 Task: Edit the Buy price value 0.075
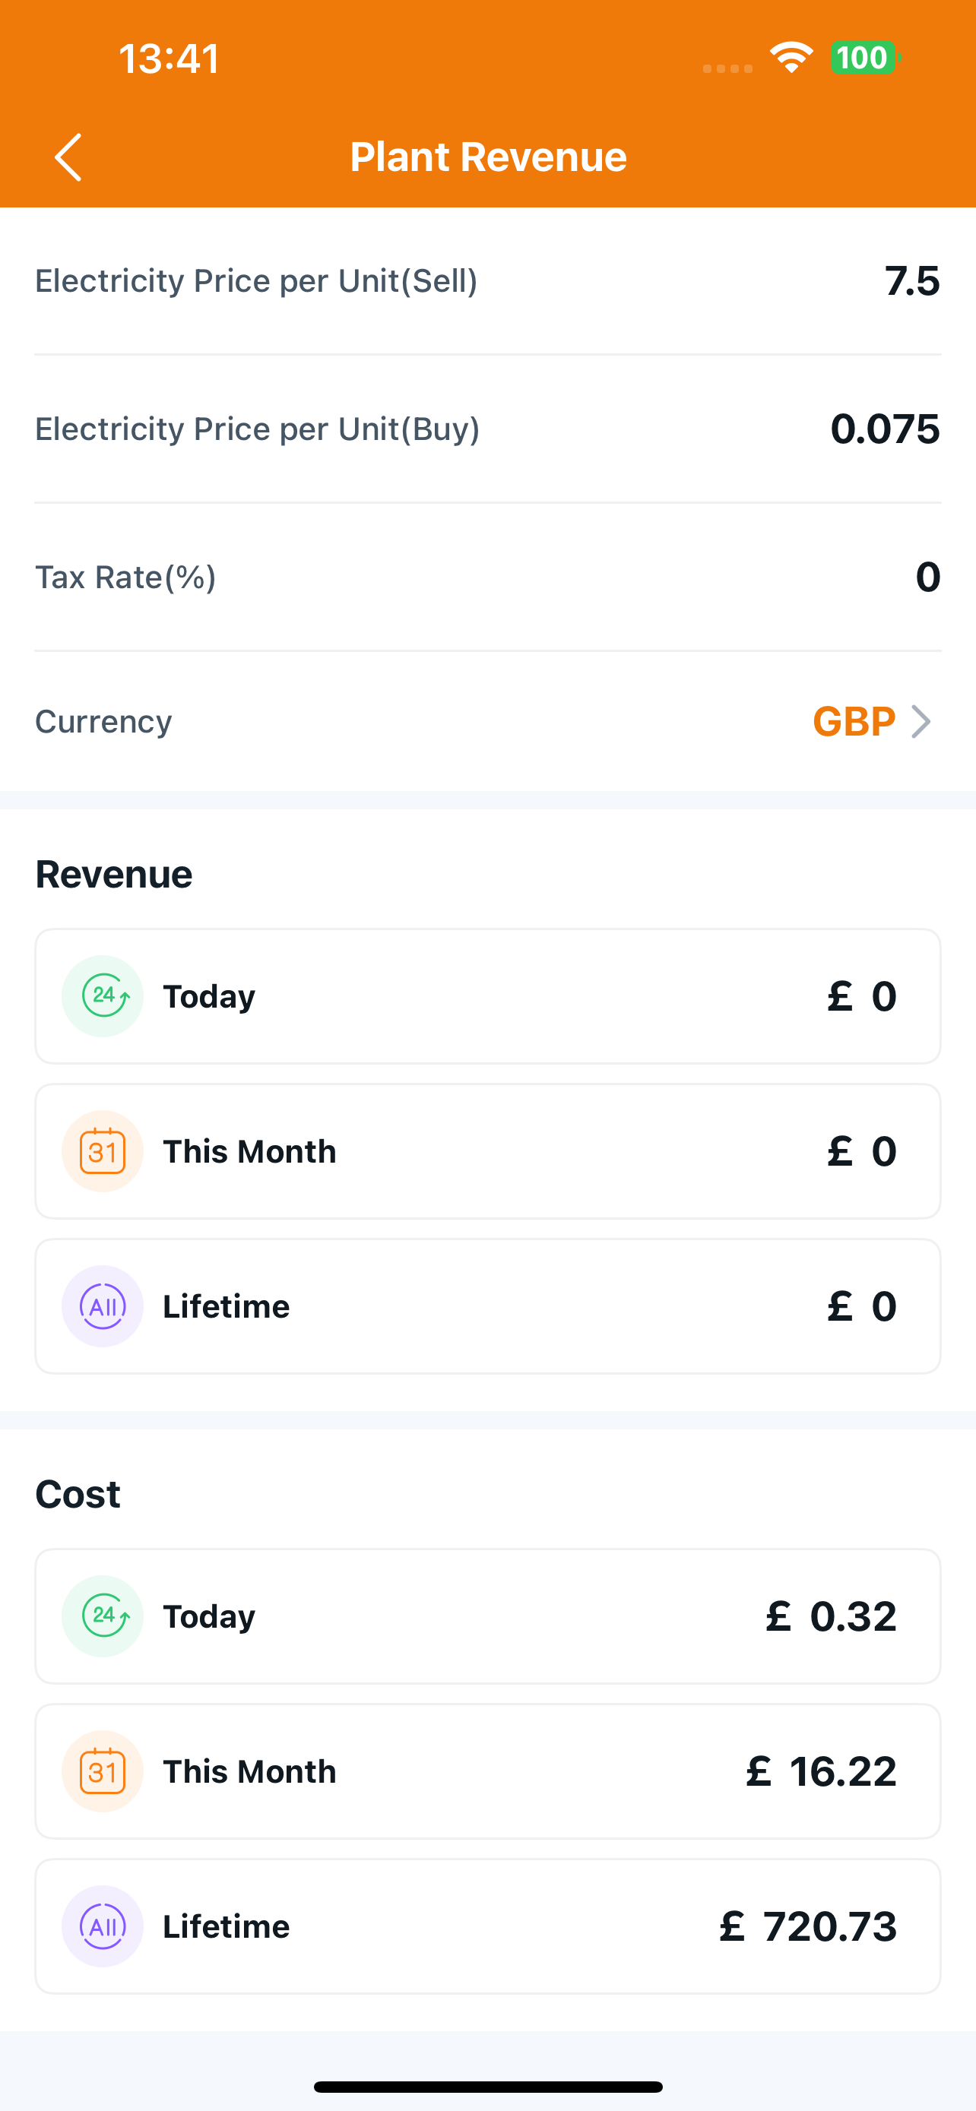coord(885,429)
